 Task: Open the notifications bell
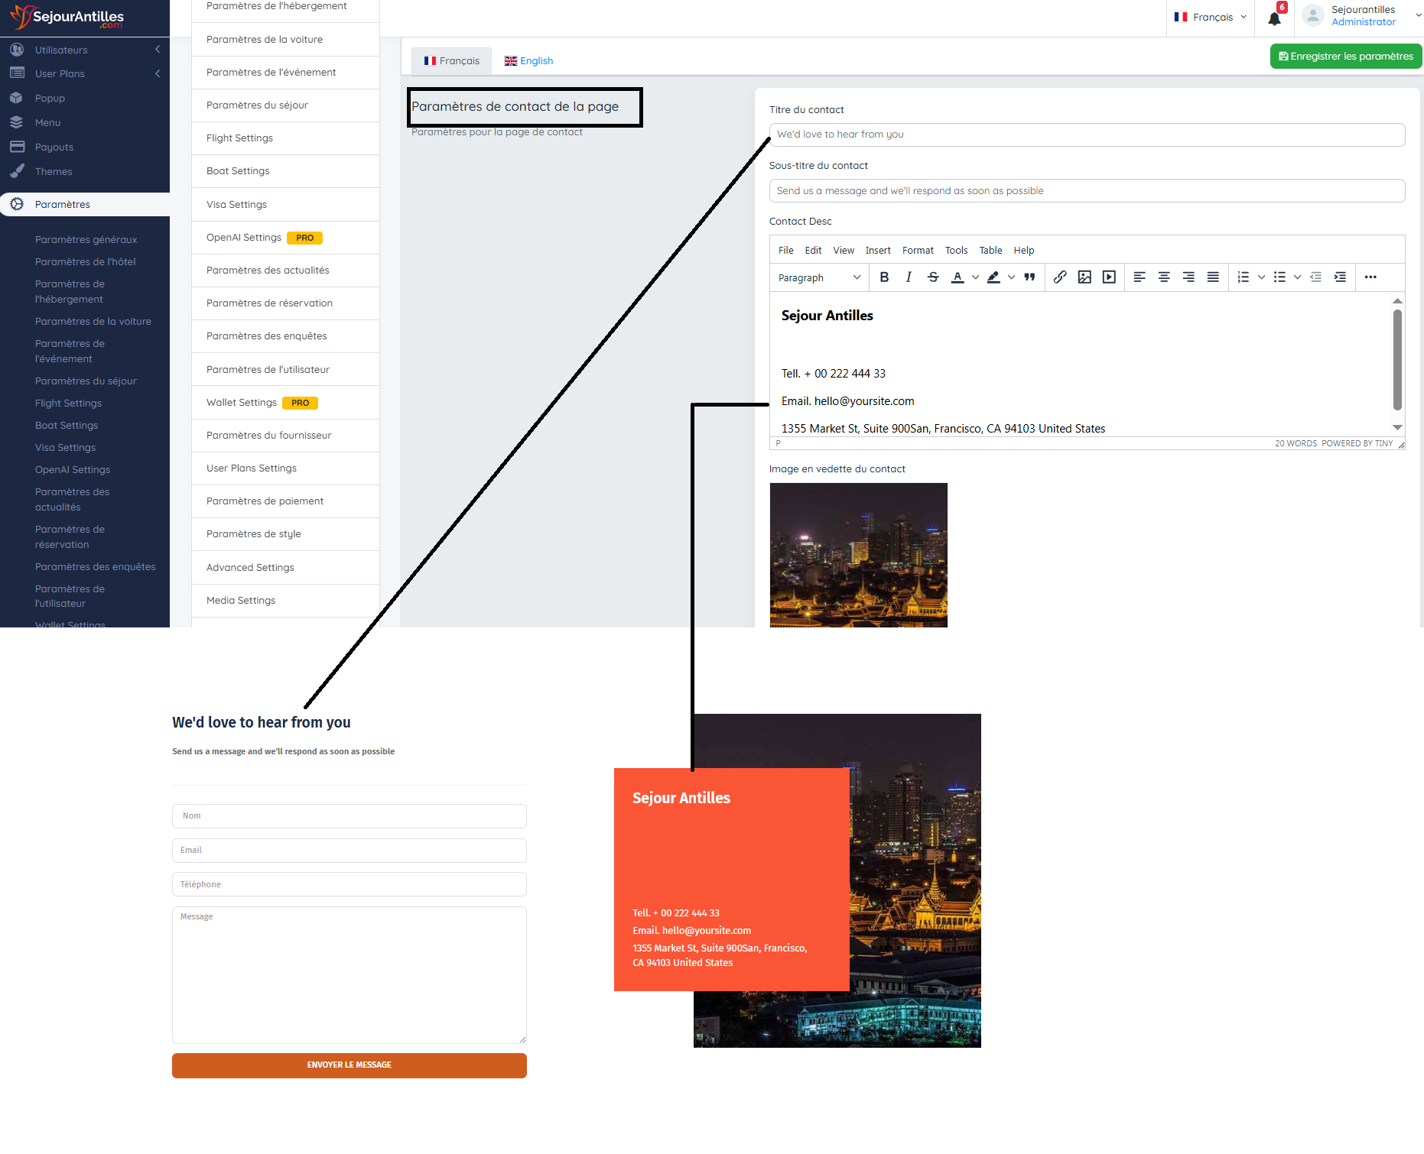(x=1274, y=18)
